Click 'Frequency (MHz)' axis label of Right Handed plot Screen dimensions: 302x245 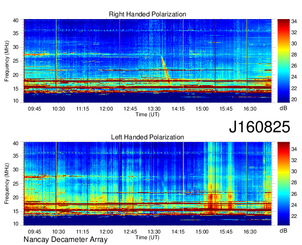click(7, 61)
